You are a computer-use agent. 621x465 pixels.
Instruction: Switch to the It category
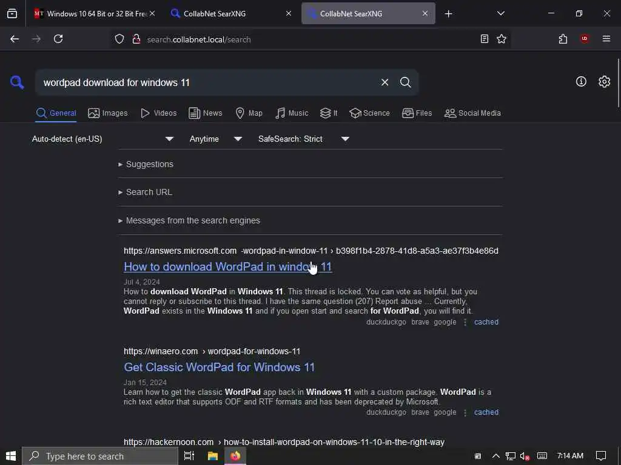(x=329, y=113)
